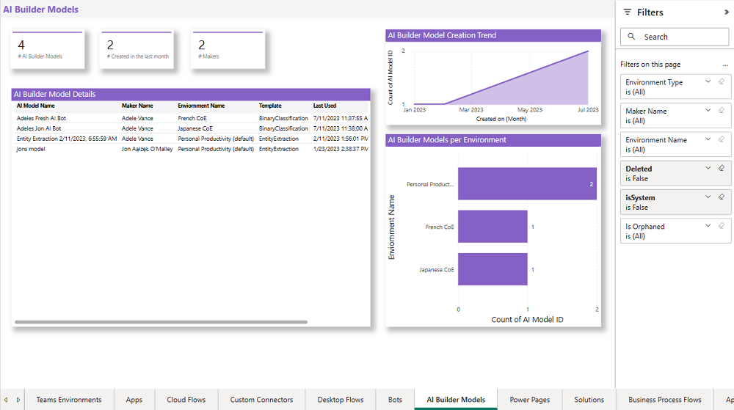Clear the Environment Type filter with its eraser
This screenshot has width=734, height=410.
pos(722,82)
